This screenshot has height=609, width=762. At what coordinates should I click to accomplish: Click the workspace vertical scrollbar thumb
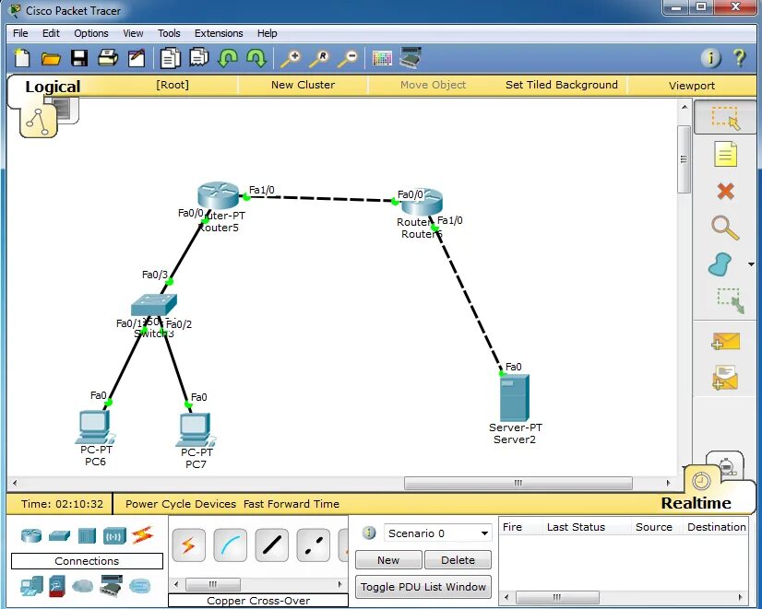coord(685,159)
